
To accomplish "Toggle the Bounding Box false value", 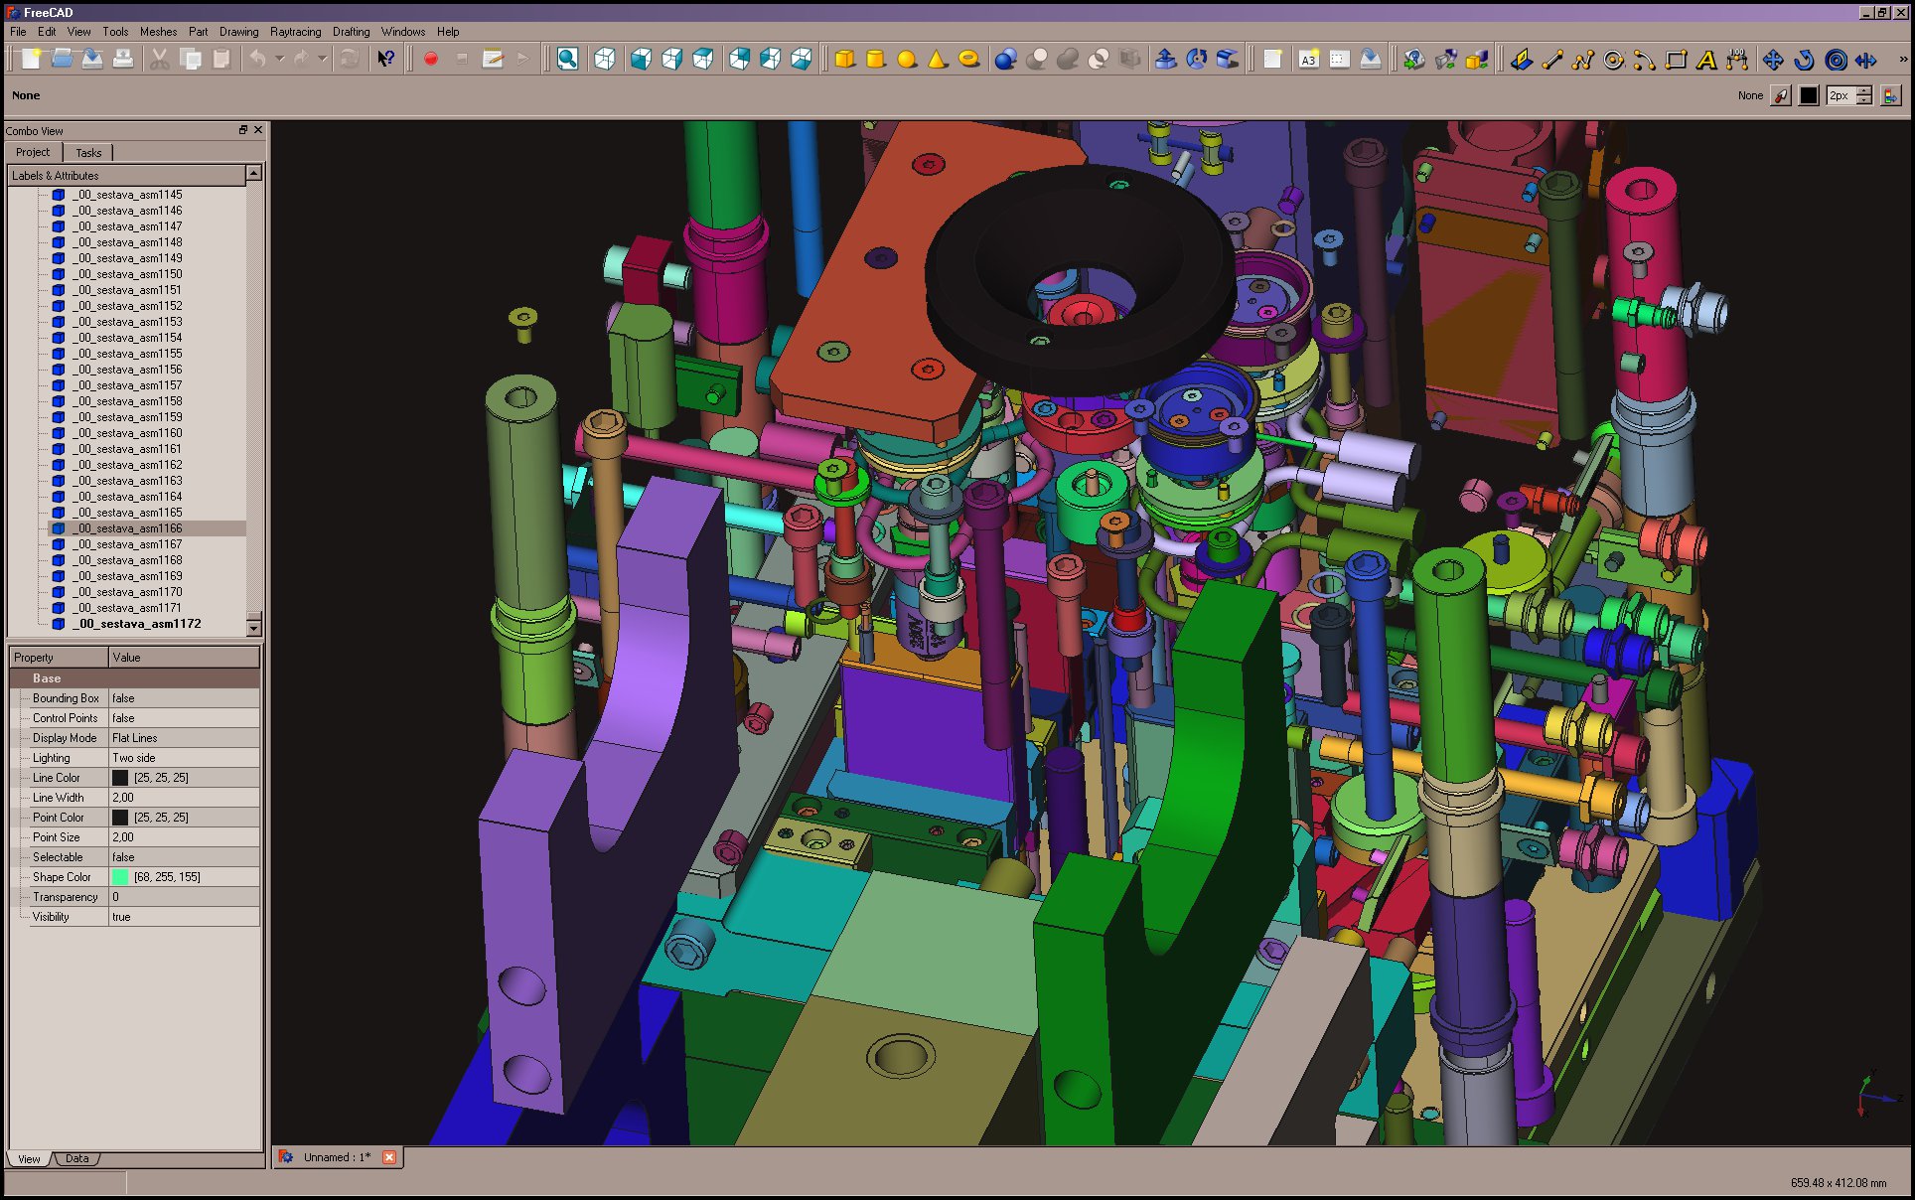I will [x=184, y=698].
